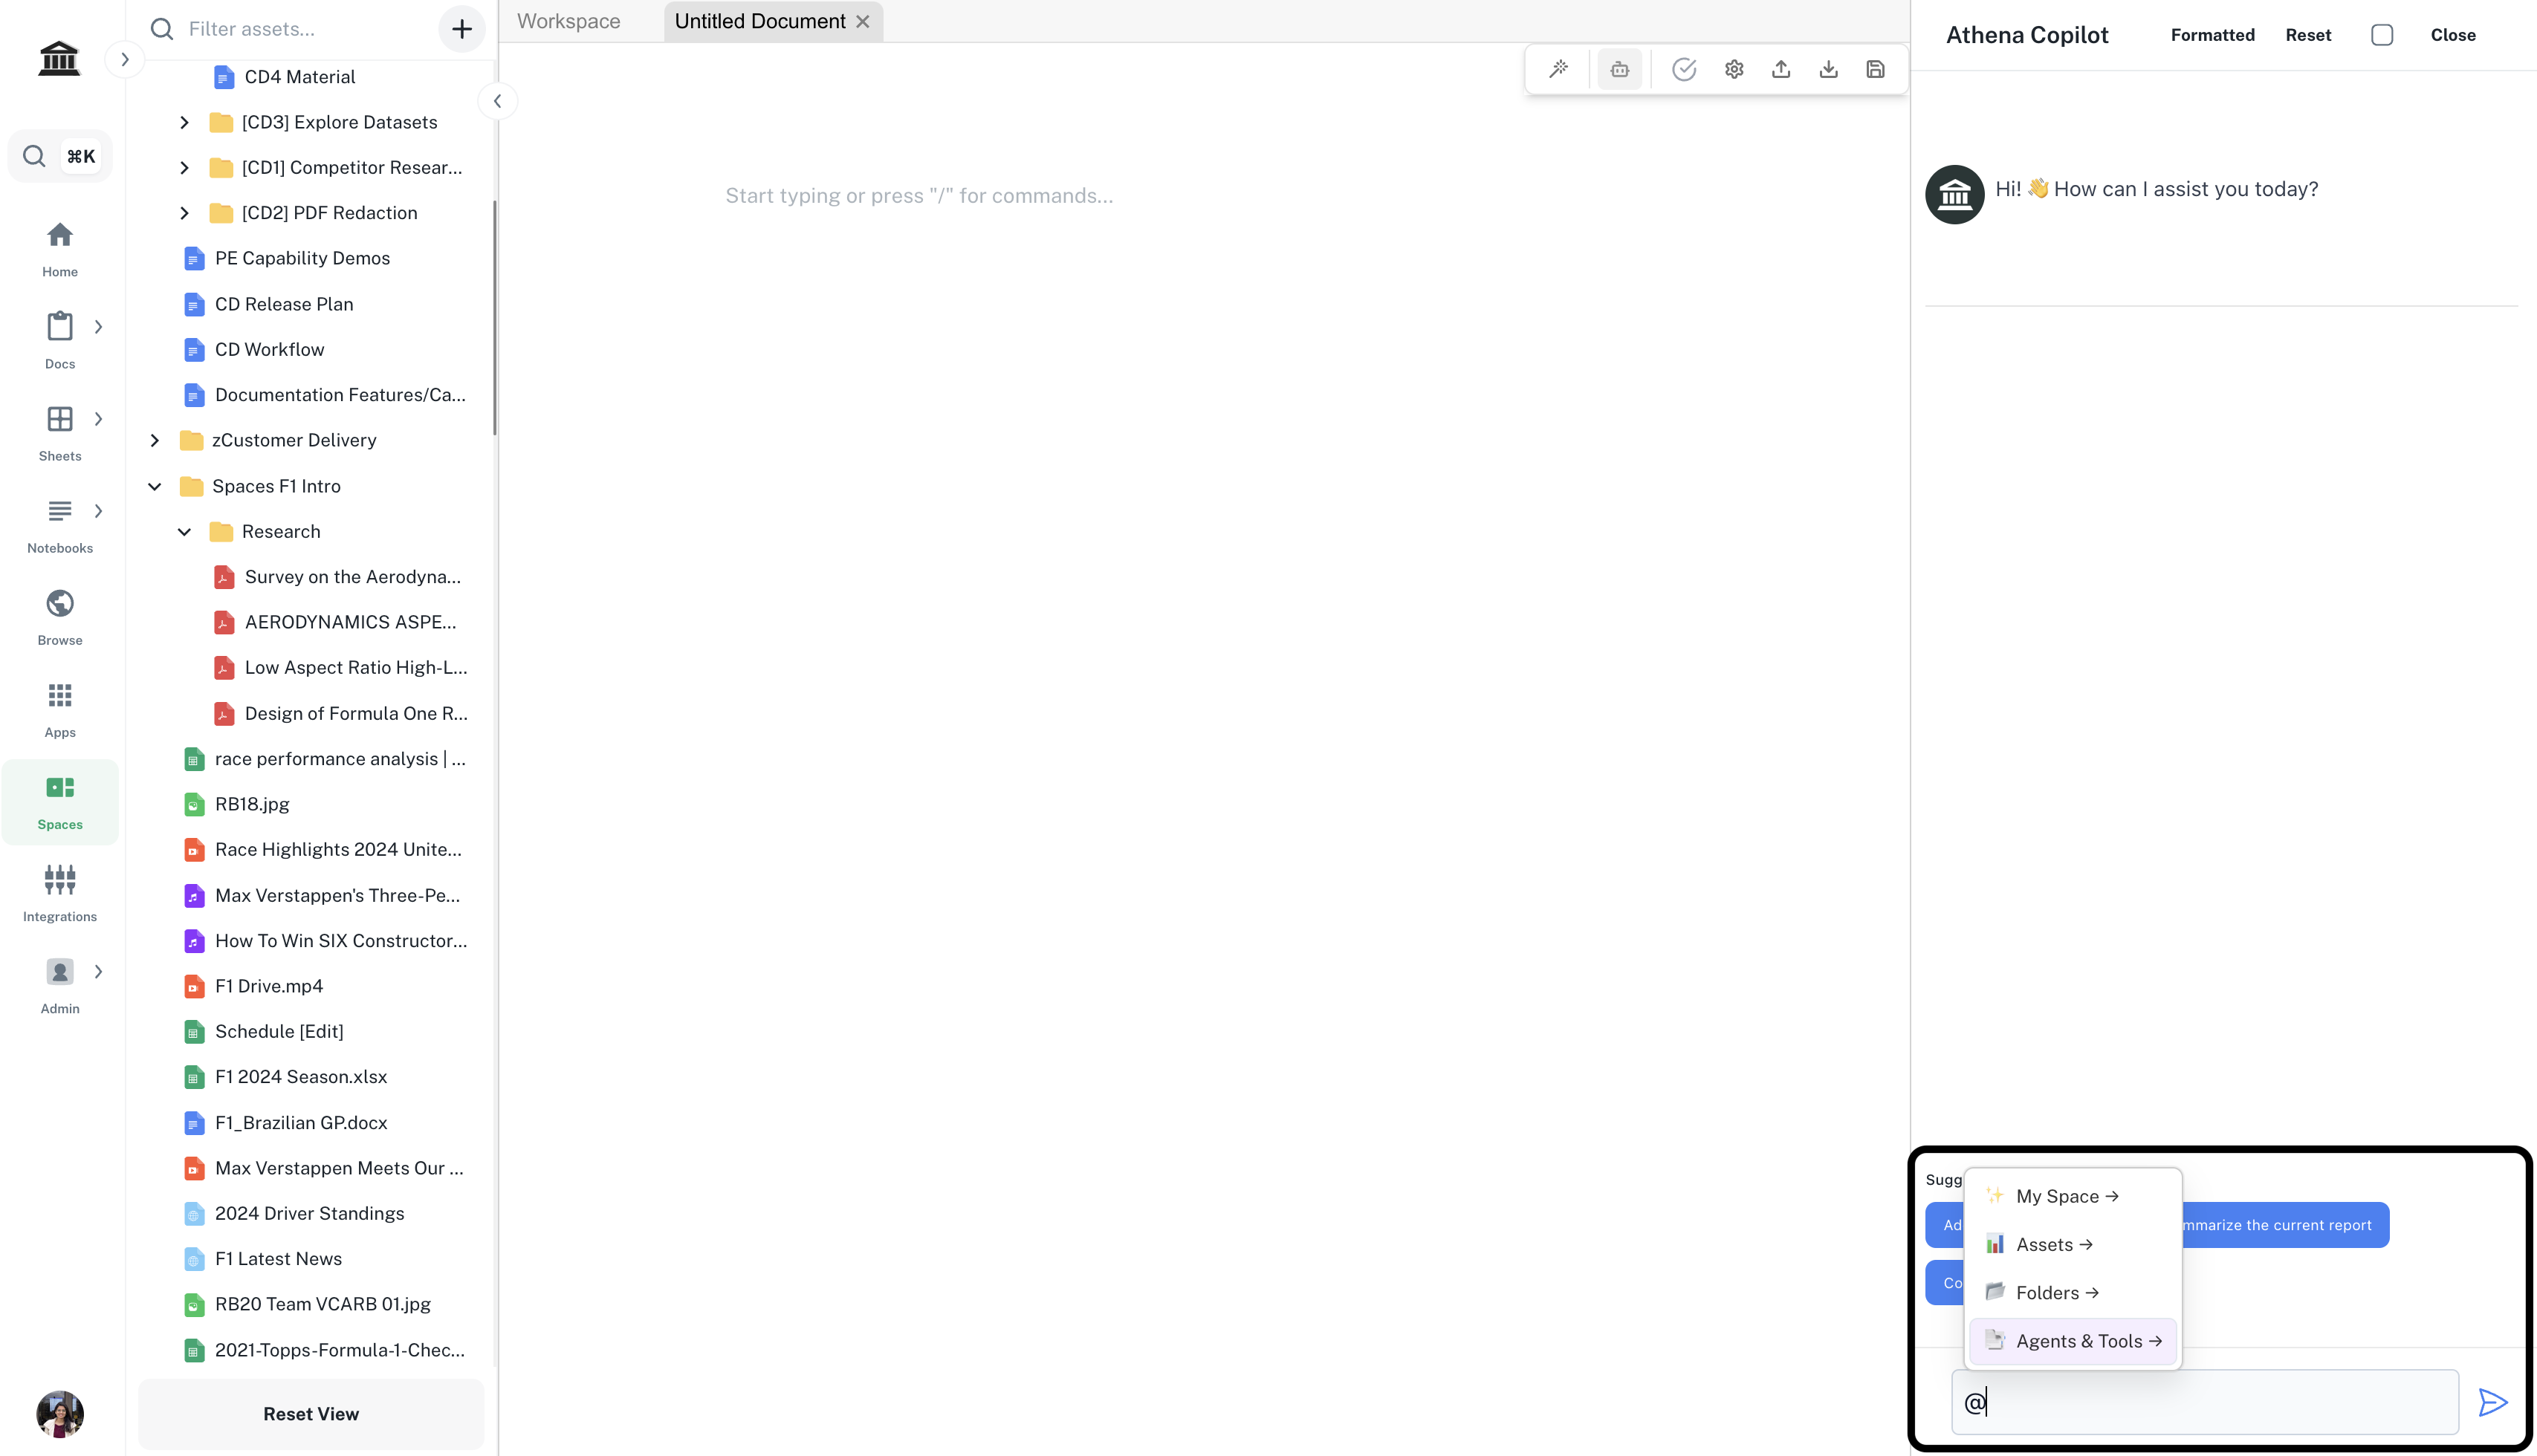Screen dimensions: 2537x1456
Task: Collapse the asset panel with the left chevron
Action: (x=497, y=101)
